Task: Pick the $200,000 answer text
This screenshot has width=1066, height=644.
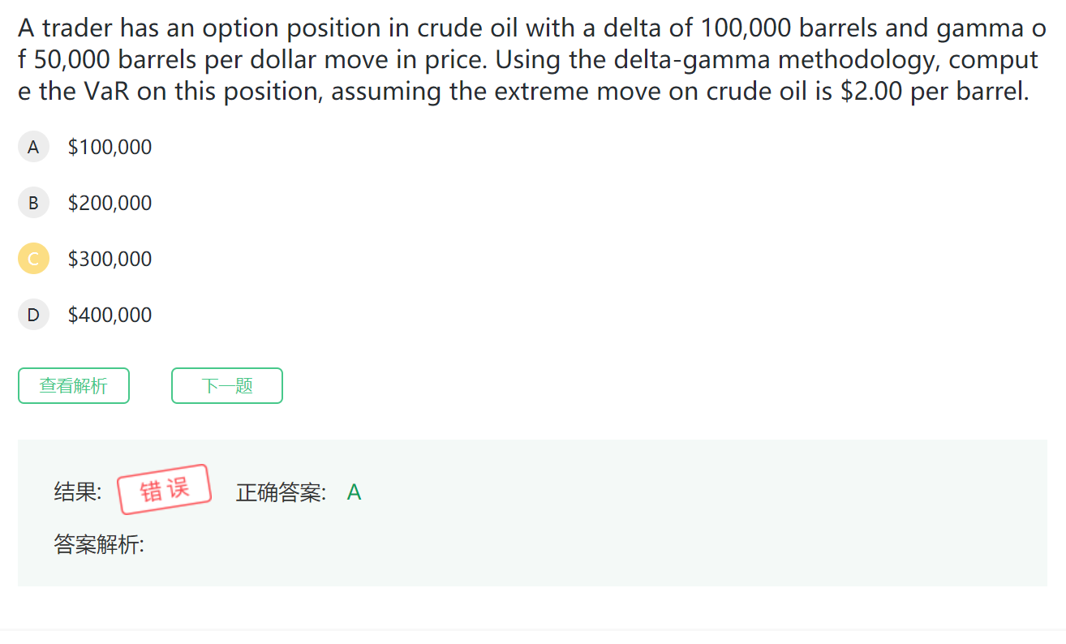Action: pos(110,203)
